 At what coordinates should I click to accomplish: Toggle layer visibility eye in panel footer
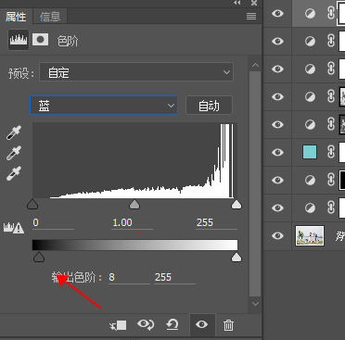pos(201,324)
